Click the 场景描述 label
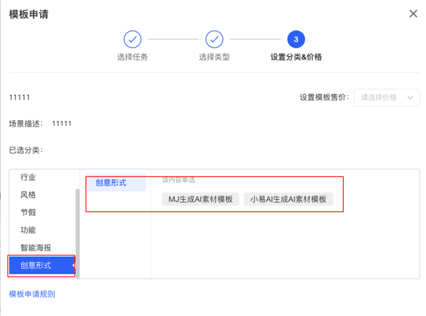 (x=26, y=124)
